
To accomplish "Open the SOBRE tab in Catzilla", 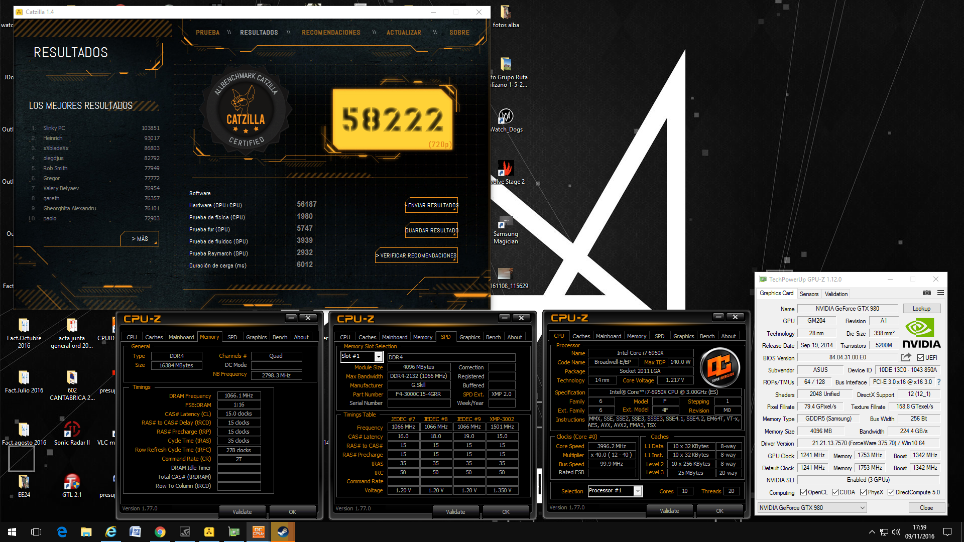I will (x=459, y=32).
